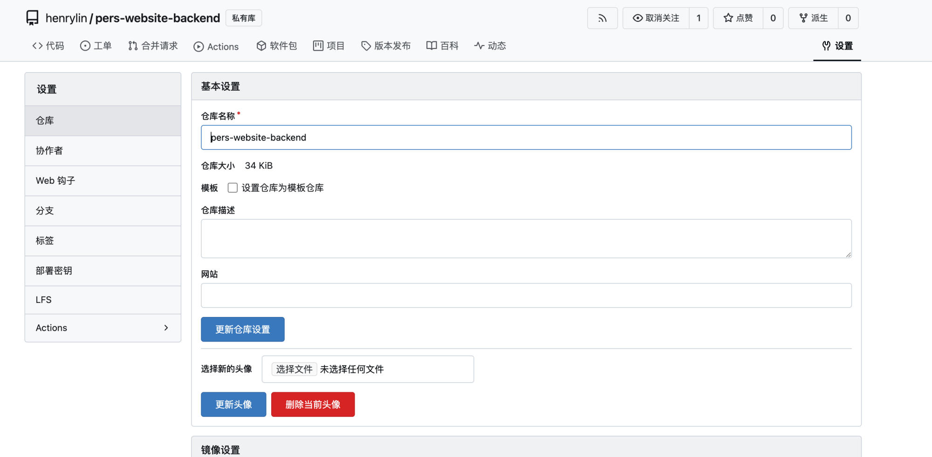Screen dimensions: 932x457
Task: Open the Actions tab in top navigation
Action: tap(216, 46)
